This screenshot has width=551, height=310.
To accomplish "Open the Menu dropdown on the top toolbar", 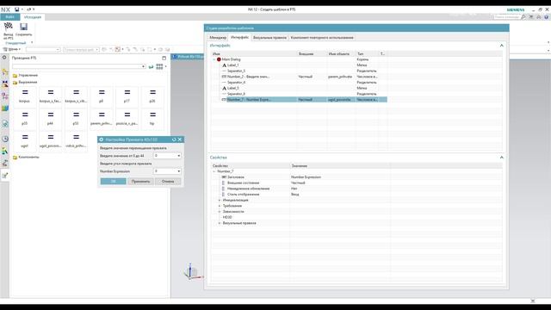I will point(12,50).
